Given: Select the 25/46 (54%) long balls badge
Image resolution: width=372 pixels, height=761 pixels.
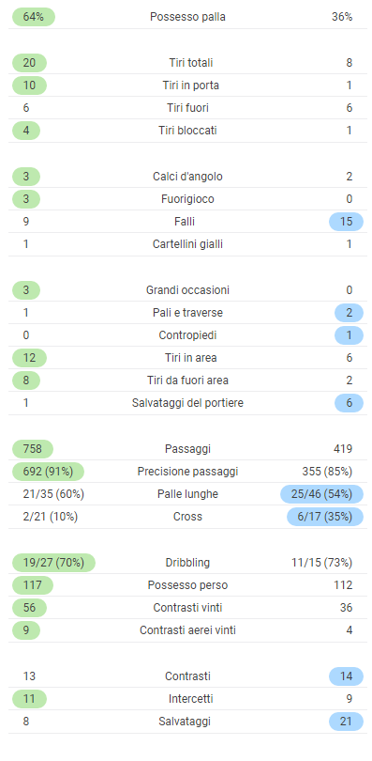Looking at the screenshot, I should click(x=321, y=494).
